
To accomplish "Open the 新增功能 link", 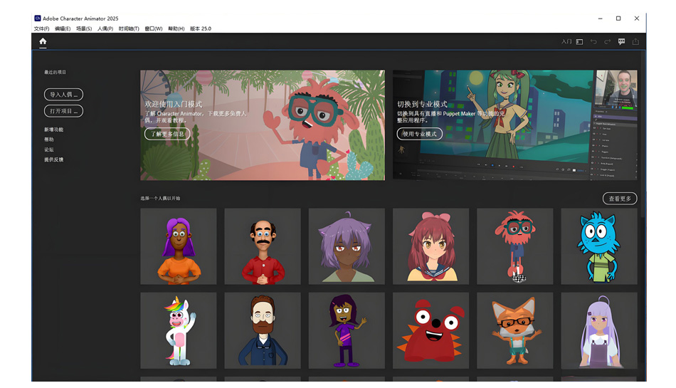I will click(53, 130).
